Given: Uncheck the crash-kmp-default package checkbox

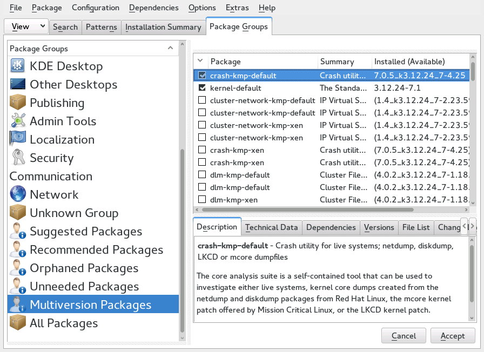Looking at the screenshot, I should click(202, 75).
